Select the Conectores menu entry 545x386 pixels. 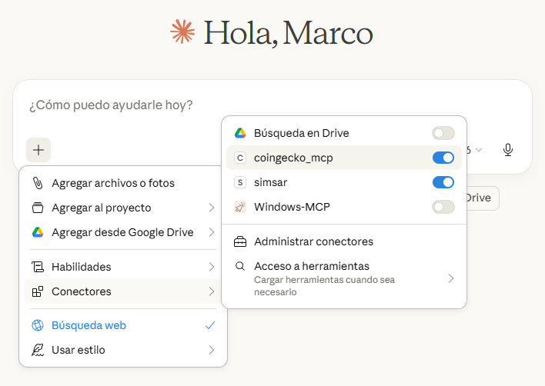point(123,291)
